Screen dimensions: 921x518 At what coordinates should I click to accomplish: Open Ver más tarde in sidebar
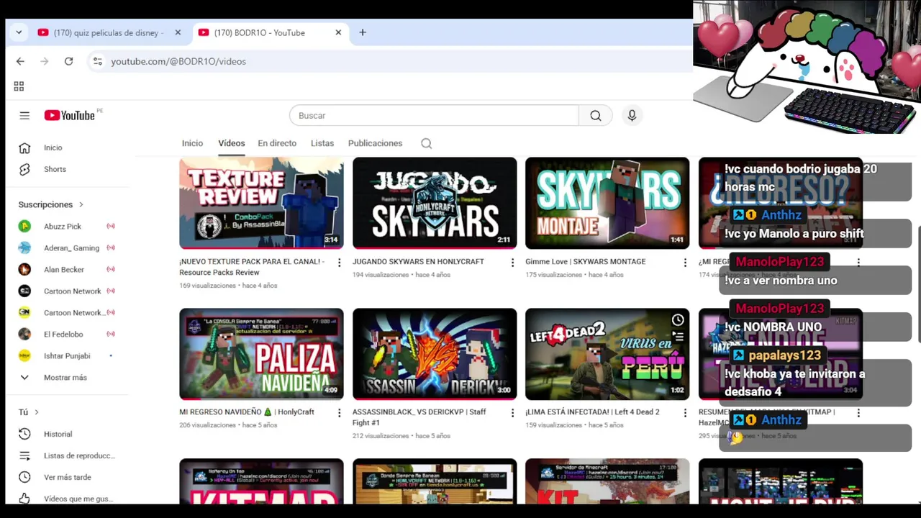[x=68, y=477]
